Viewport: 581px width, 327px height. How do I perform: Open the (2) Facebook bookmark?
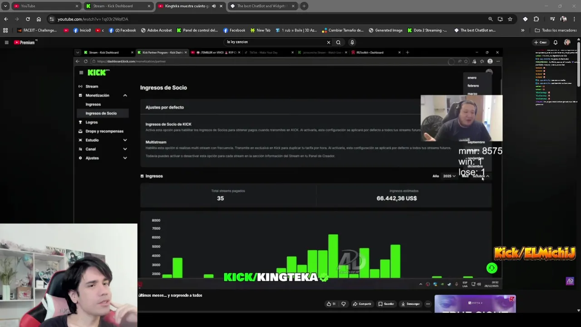(x=122, y=30)
